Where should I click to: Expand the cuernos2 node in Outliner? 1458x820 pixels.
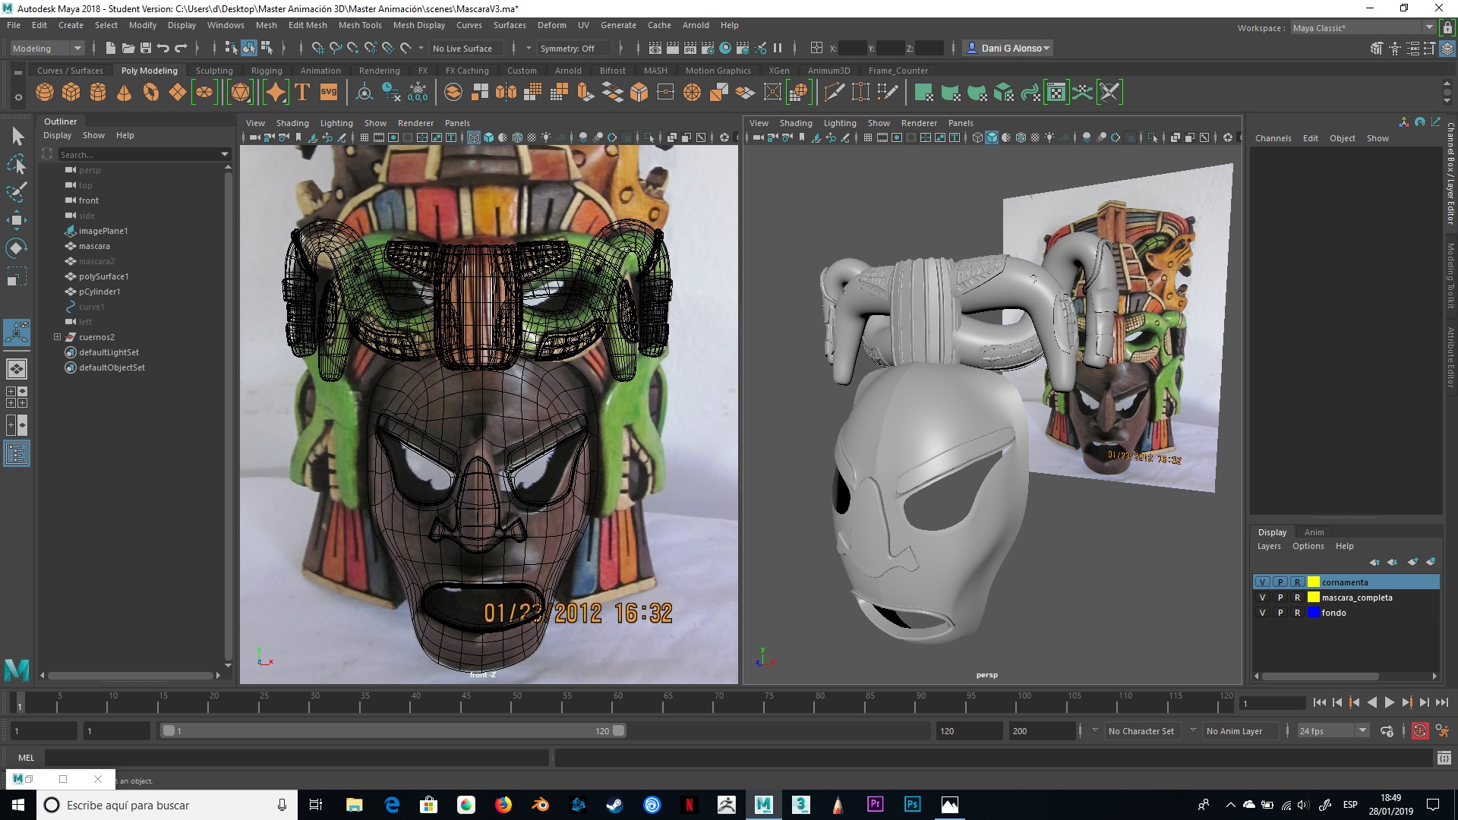coord(57,337)
